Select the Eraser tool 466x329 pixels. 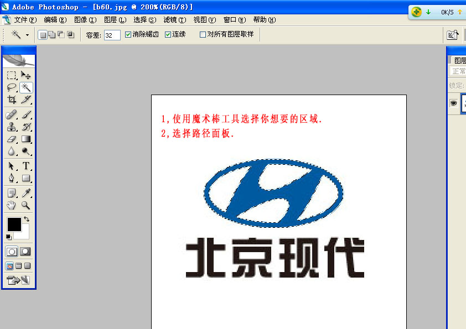click(11, 139)
